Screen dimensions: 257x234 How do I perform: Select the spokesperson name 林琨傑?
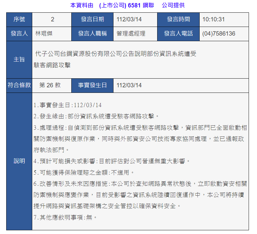tap(44, 34)
